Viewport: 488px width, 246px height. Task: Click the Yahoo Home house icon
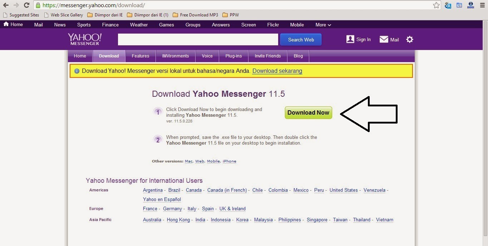pyautogui.click(x=6, y=24)
